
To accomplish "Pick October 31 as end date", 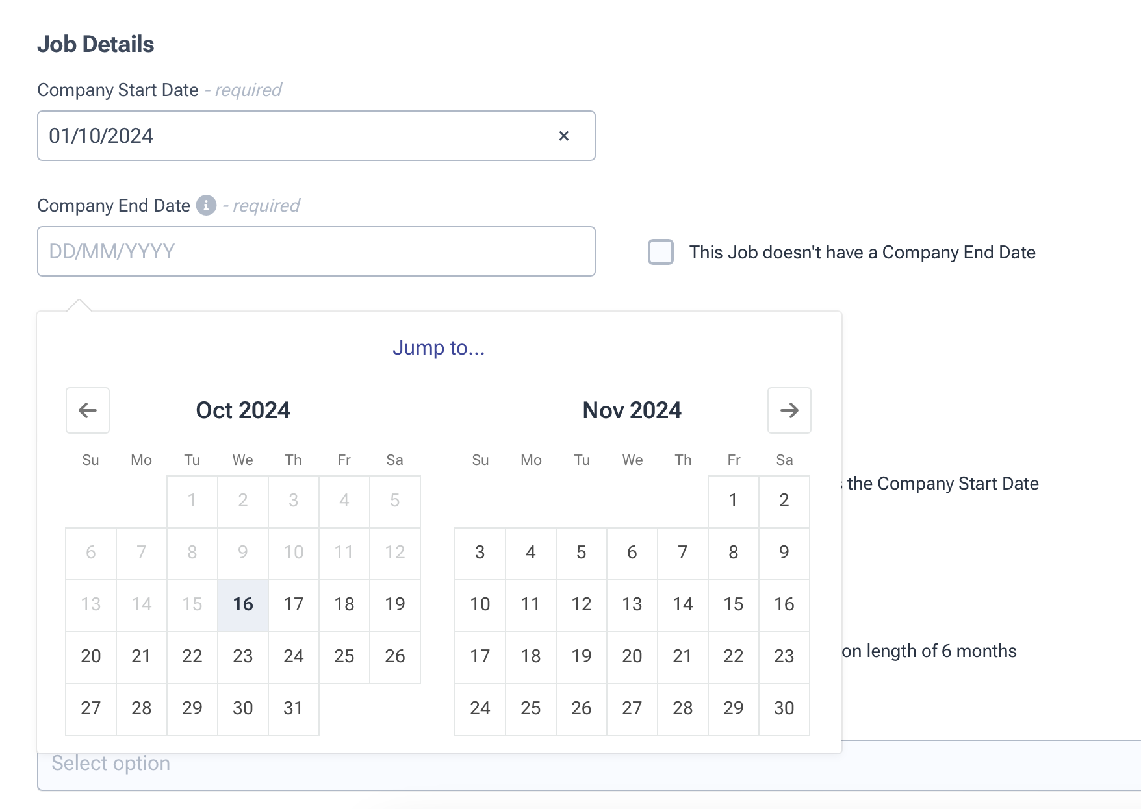I will [293, 708].
